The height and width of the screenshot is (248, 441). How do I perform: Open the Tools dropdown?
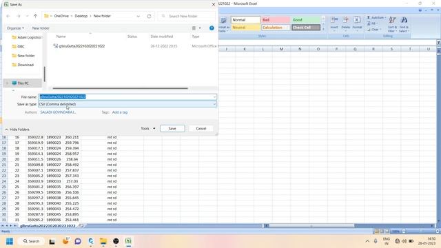click(148, 129)
